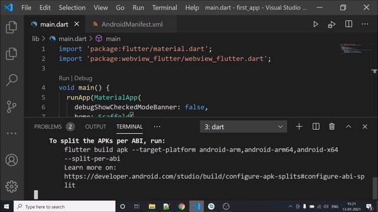Click the terminal vertical scrollbar
The height and width of the screenshot is (212, 378).
click(374, 188)
